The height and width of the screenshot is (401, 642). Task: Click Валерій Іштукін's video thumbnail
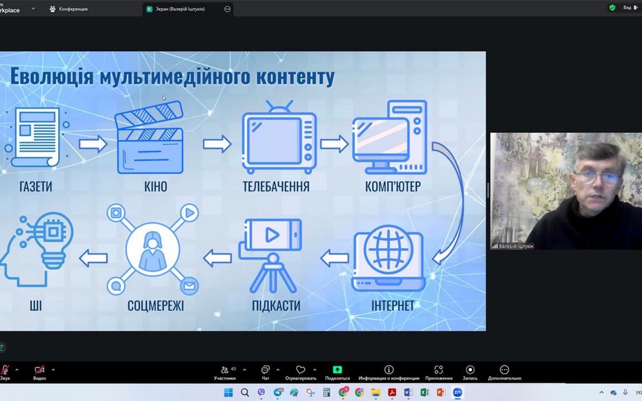coord(565,191)
